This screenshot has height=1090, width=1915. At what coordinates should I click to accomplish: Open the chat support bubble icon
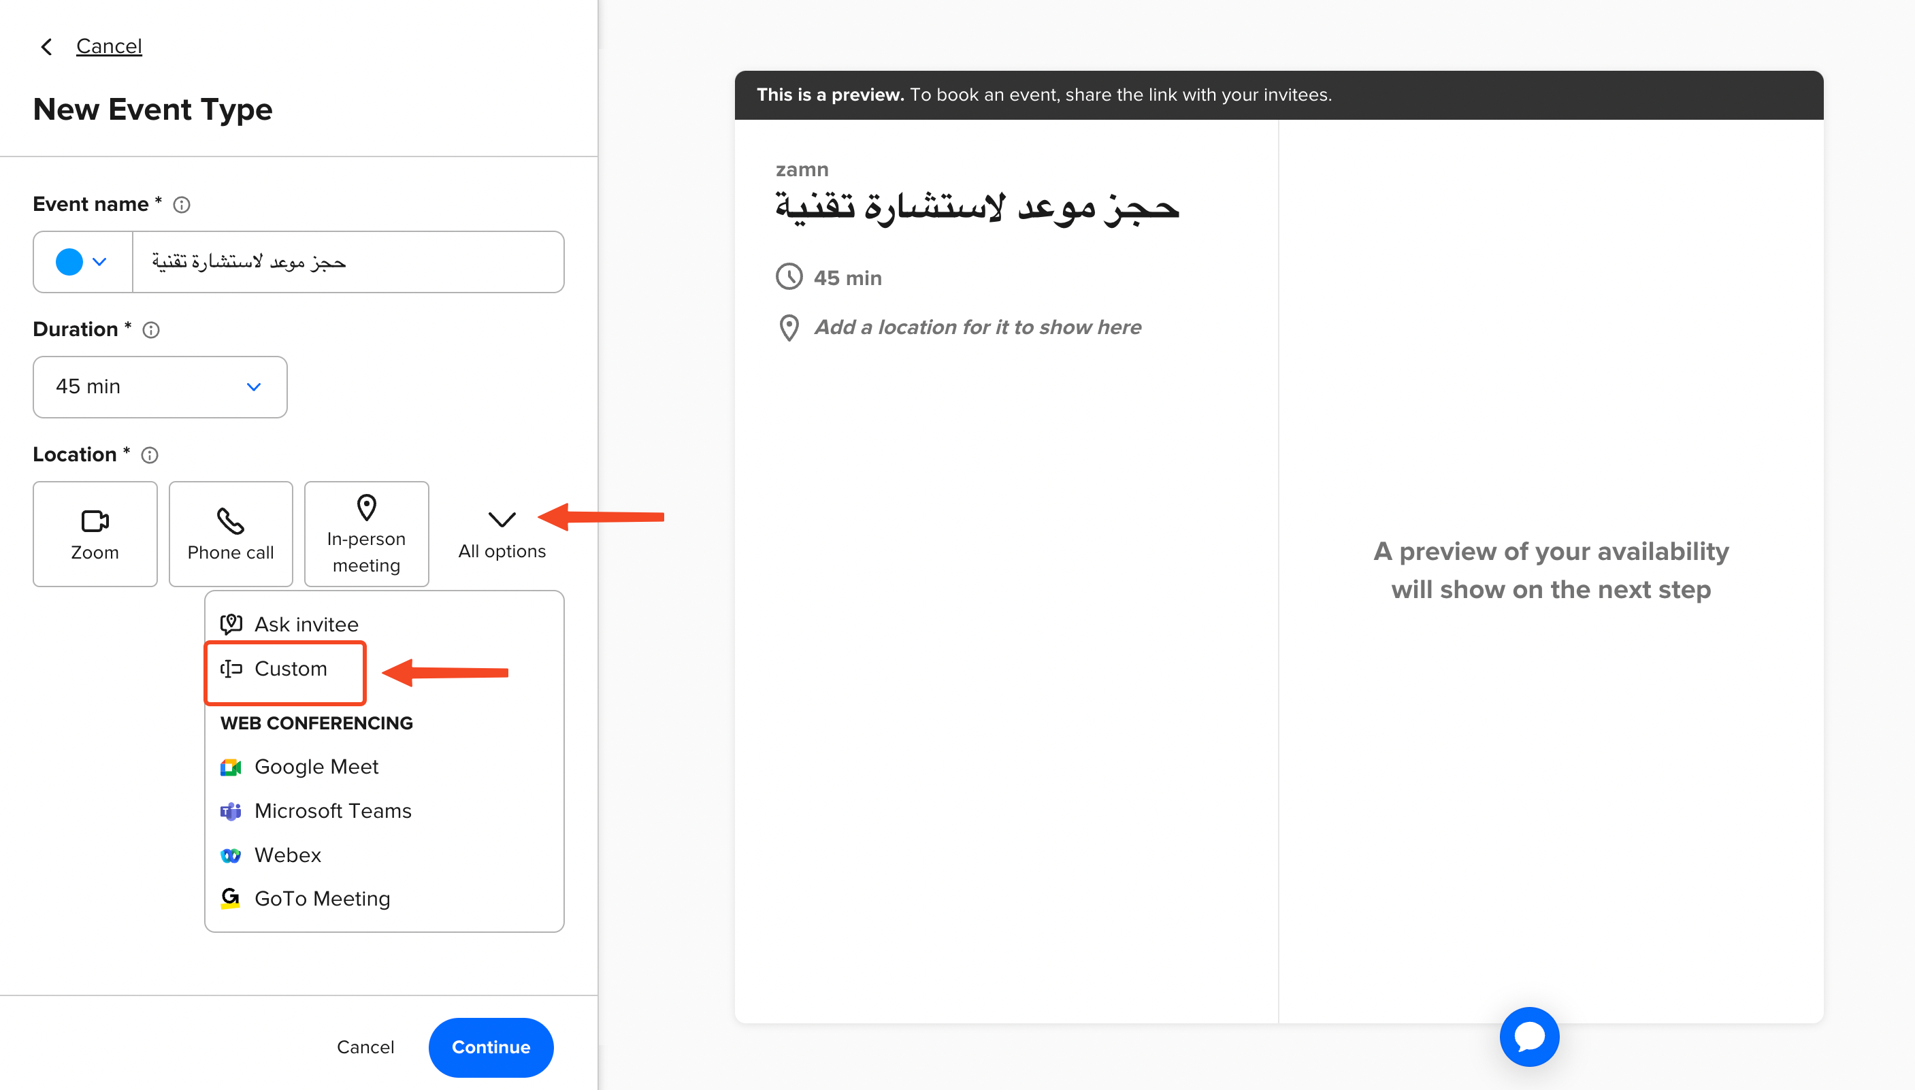click(x=1529, y=1036)
